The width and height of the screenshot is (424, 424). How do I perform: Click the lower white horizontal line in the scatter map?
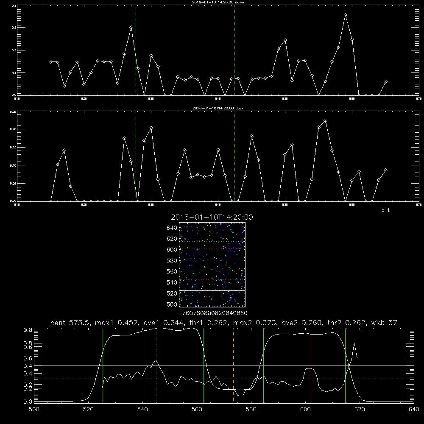tap(212, 291)
